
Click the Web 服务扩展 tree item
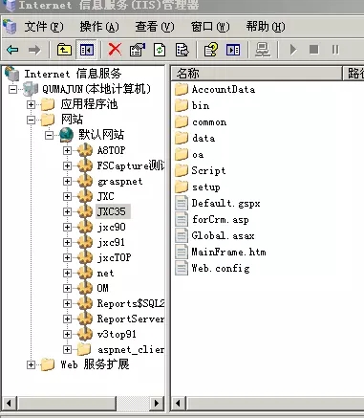(95, 364)
